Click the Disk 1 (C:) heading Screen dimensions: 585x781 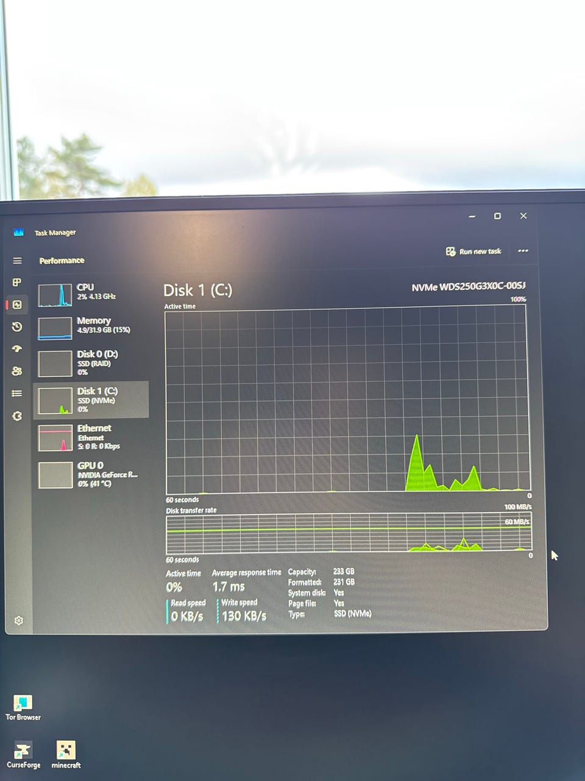pyautogui.click(x=197, y=290)
